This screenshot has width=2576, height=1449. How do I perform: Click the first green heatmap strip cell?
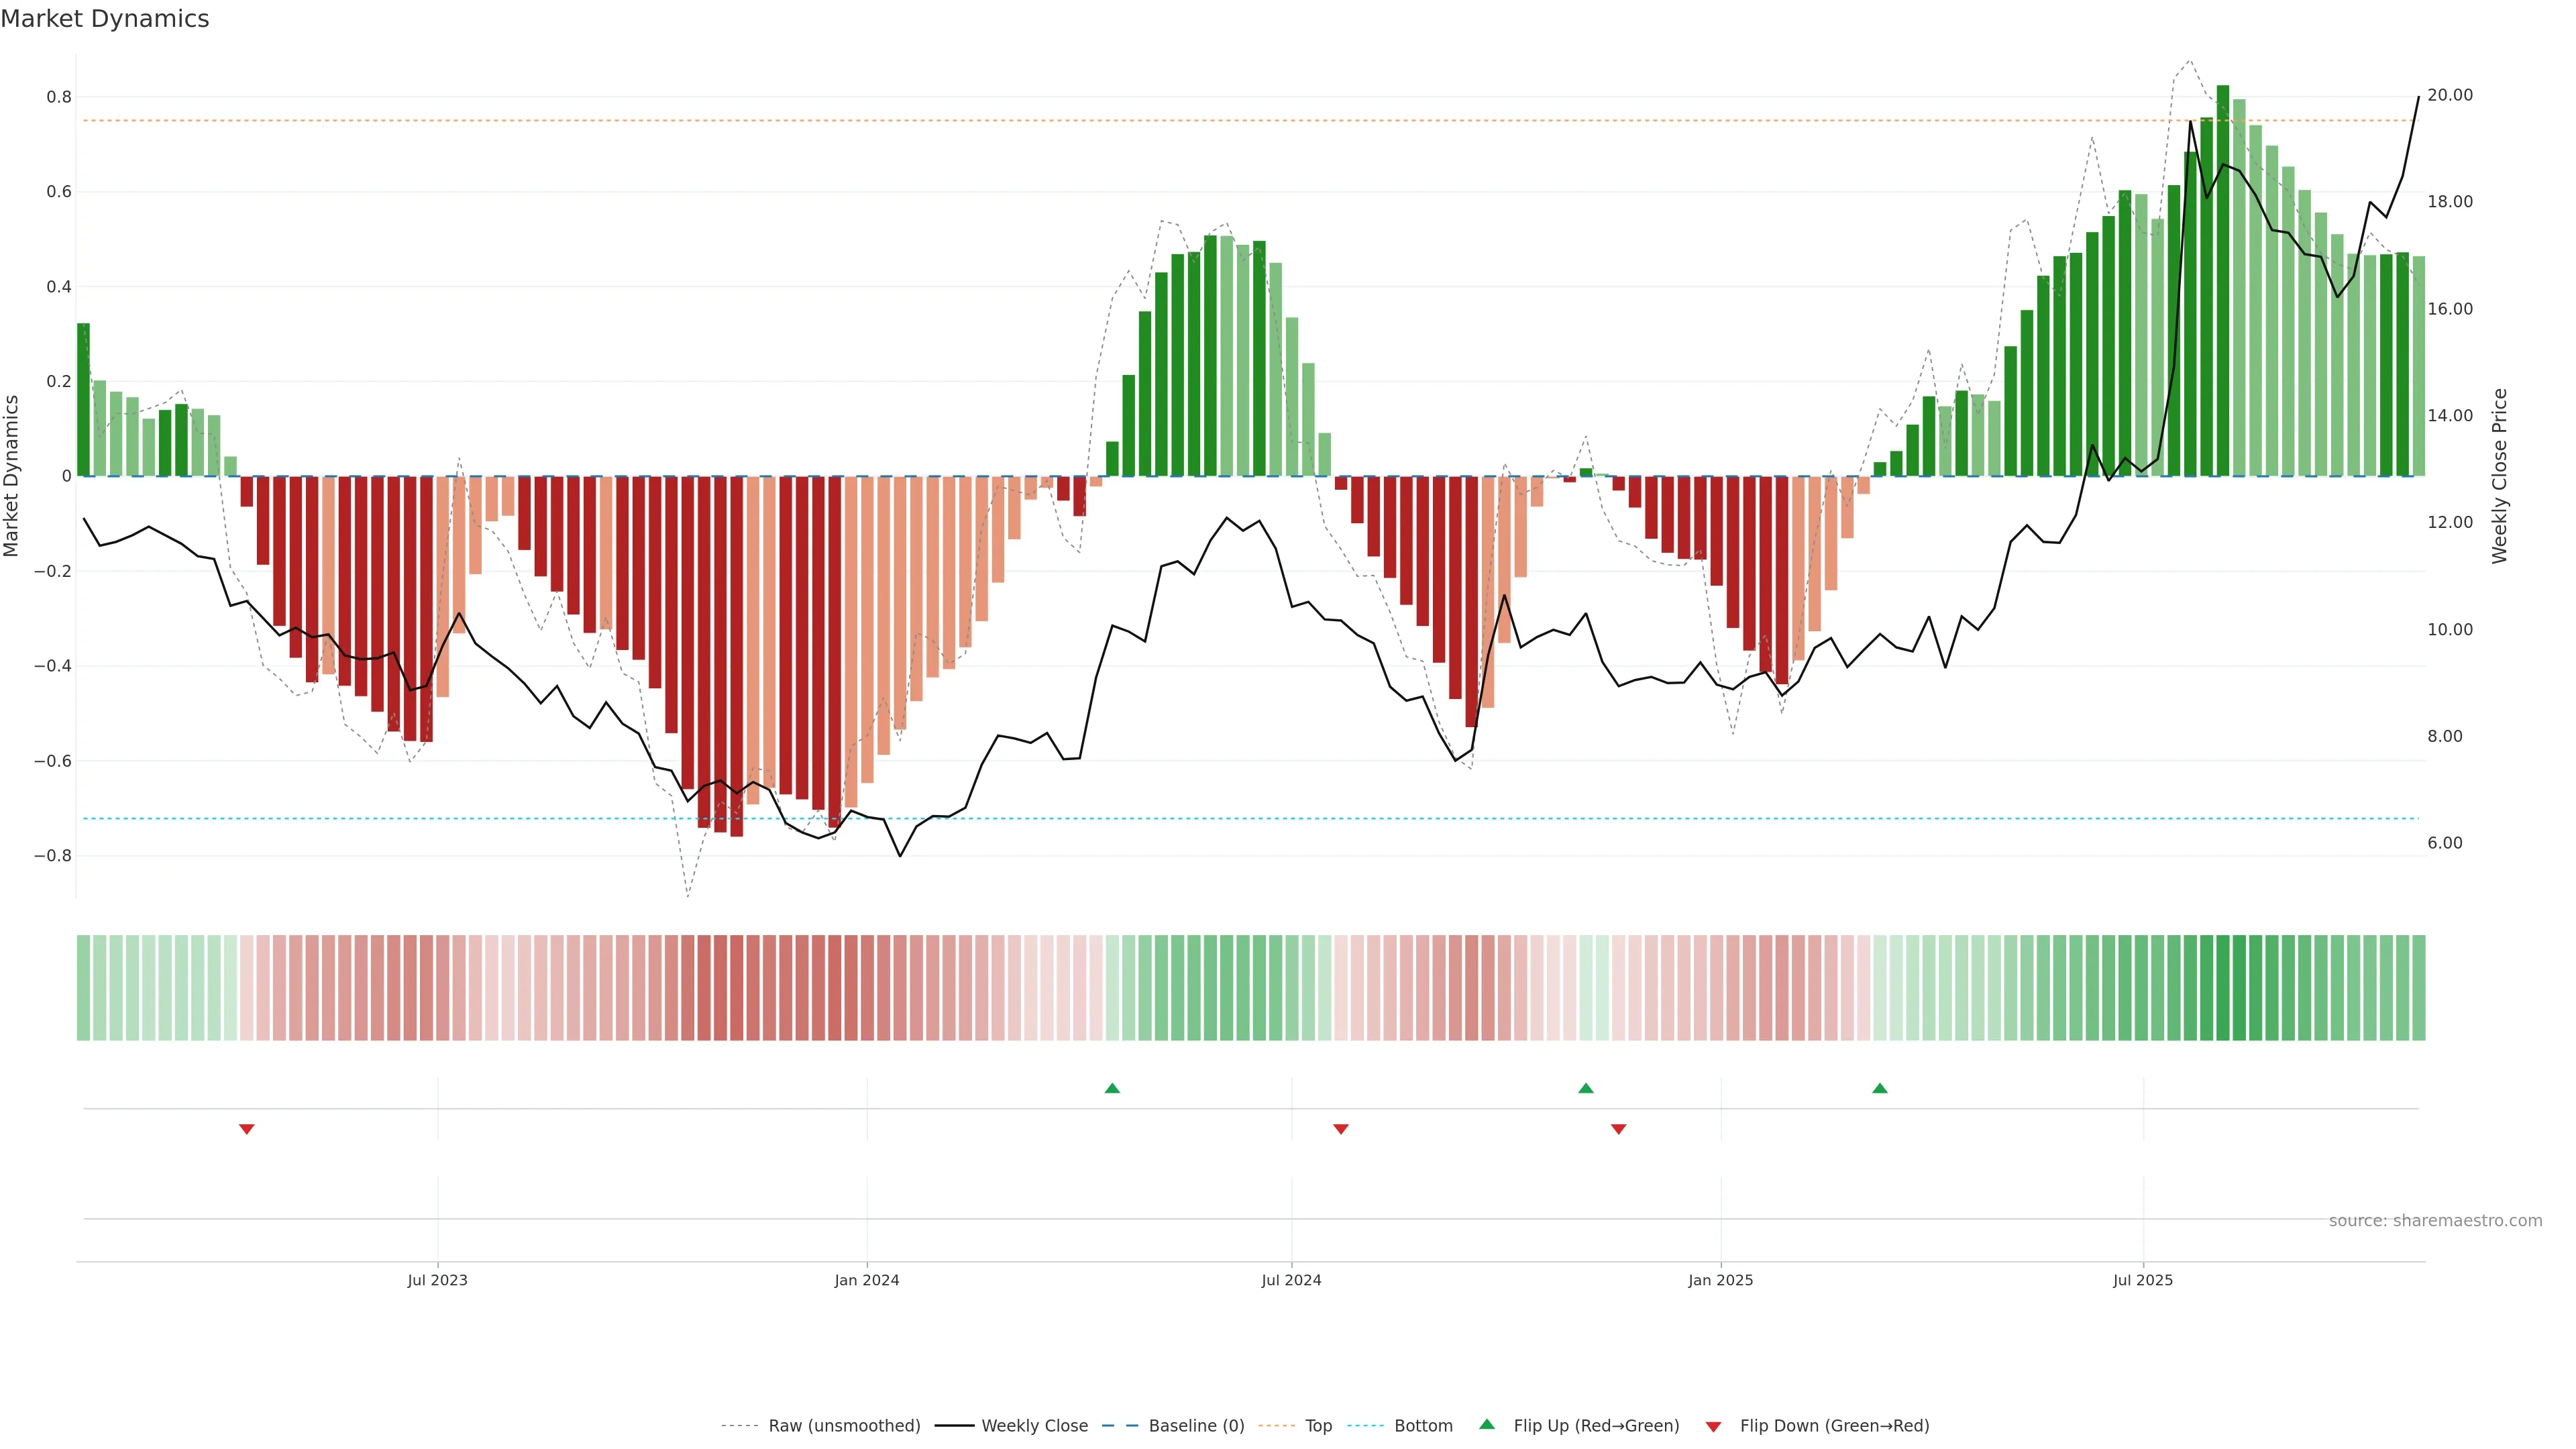tap(83, 987)
